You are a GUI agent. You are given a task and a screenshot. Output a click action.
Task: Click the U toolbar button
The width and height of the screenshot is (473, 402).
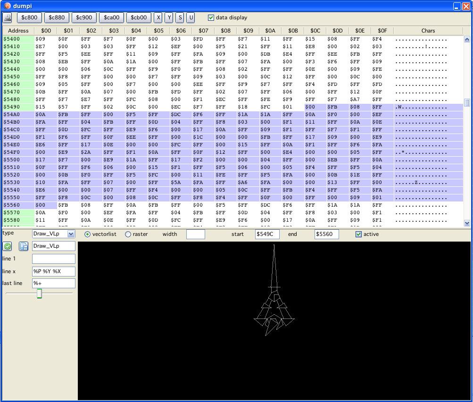(191, 17)
